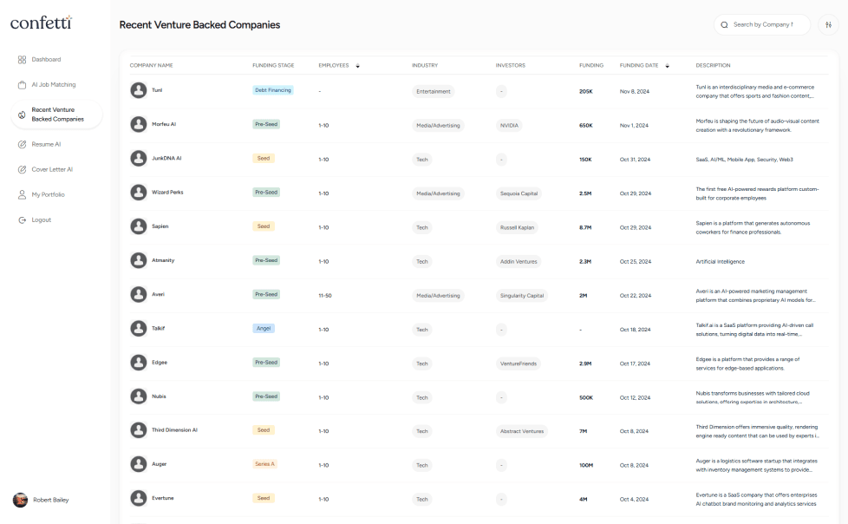848x524 pixels.
Task: Click the Resume AI sidebar icon
Action: (x=22, y=144)
